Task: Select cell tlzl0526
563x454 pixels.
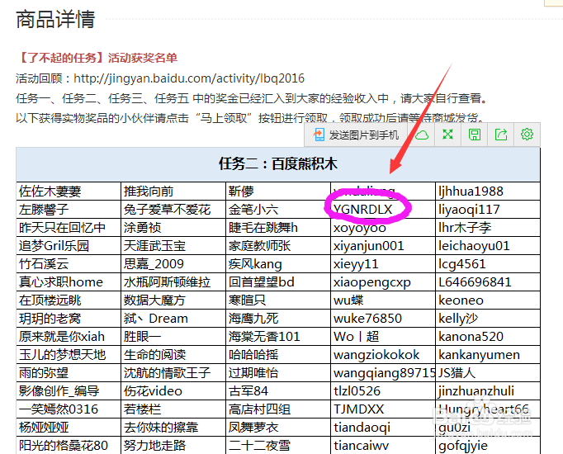Action: (383, 391)
